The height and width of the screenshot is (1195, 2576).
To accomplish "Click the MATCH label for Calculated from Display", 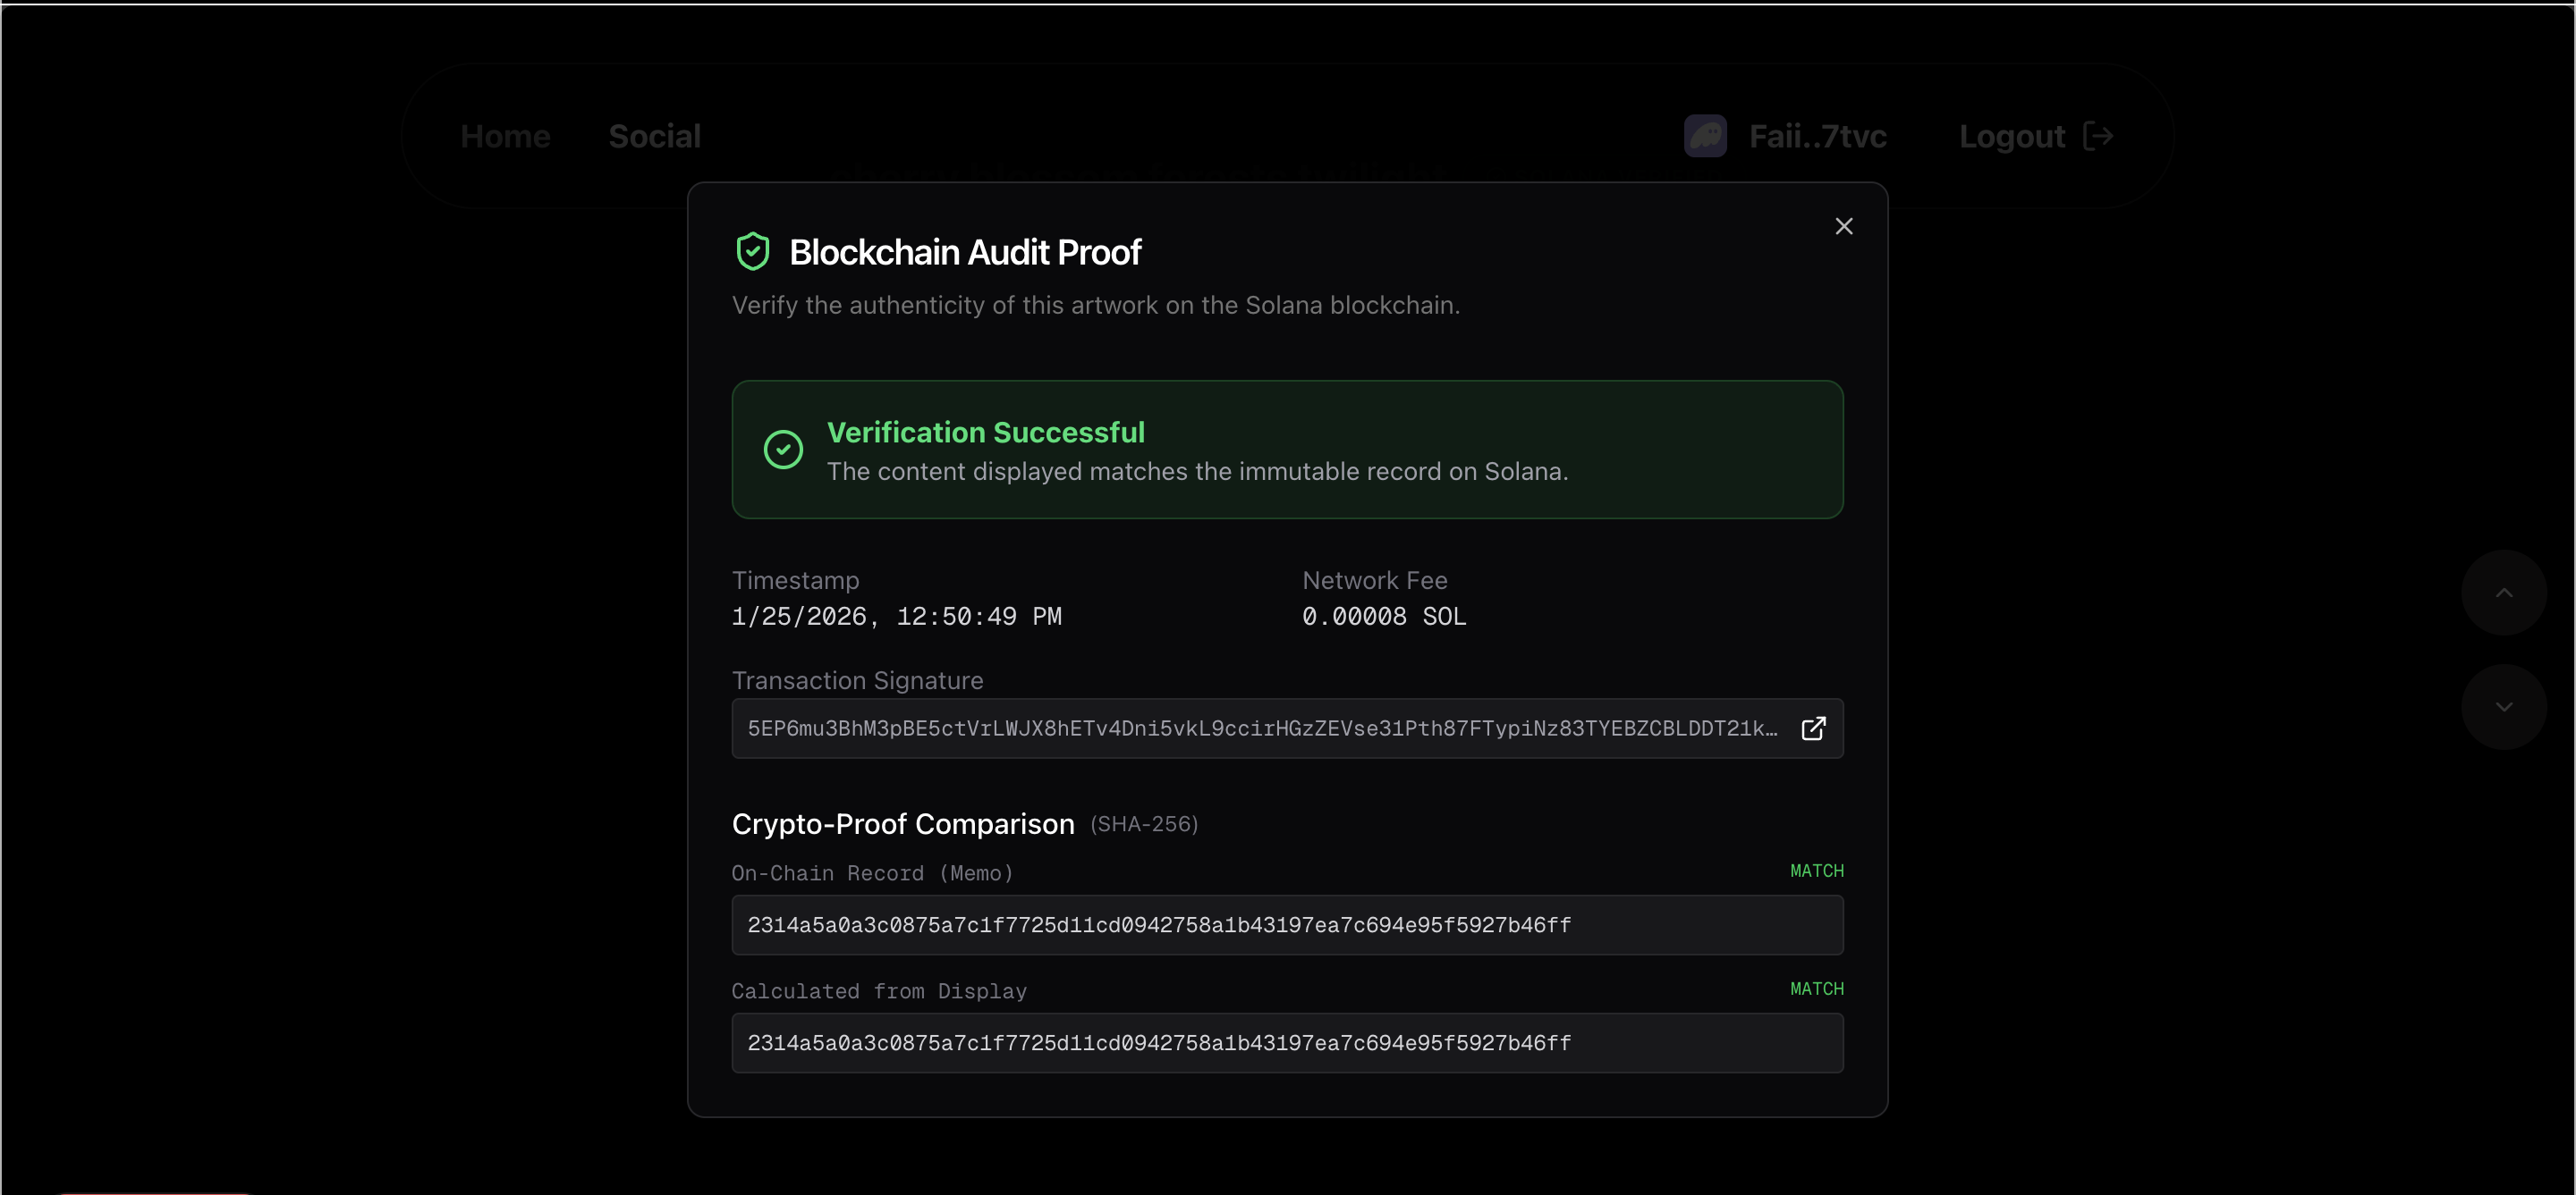I will coord(1816,989).
